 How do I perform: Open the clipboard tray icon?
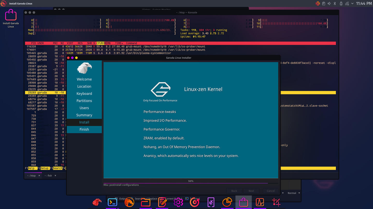tap(324, 4)
